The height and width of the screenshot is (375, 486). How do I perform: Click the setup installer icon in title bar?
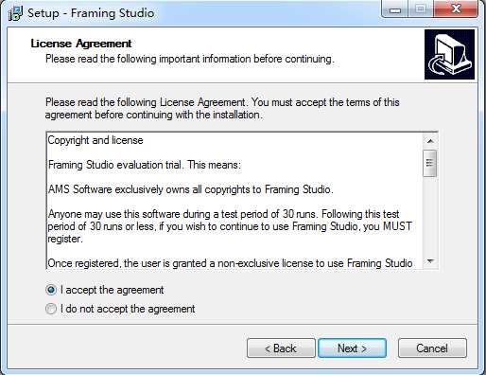point(15,13)
